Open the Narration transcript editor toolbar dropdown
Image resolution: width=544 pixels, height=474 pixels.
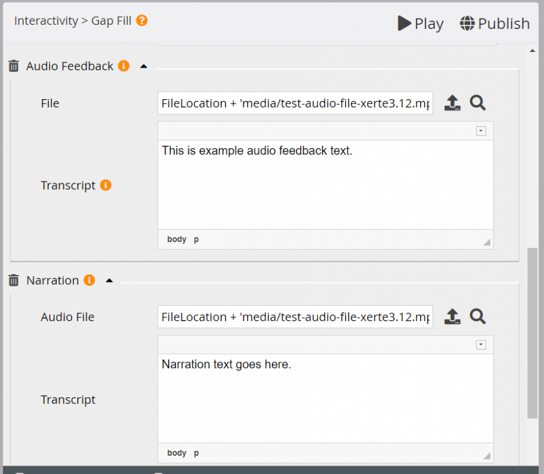(481, 344)
